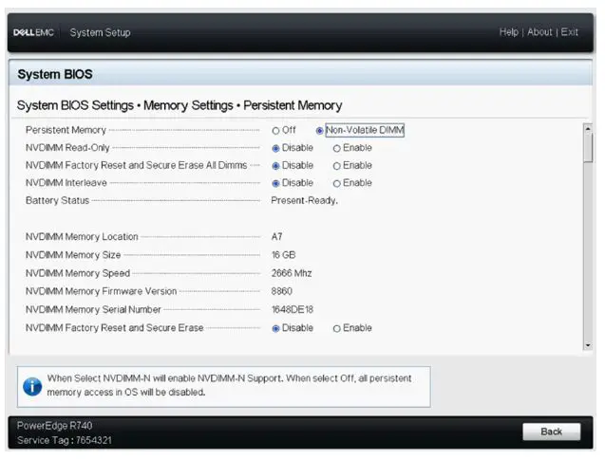
Task: Click the Back button
Action: (x=552, y=431)
